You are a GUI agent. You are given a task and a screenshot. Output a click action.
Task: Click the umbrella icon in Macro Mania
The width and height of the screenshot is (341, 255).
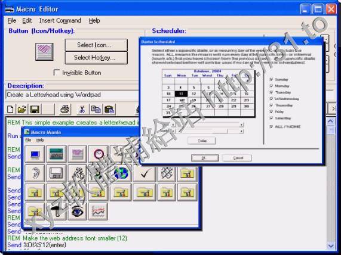56,212
